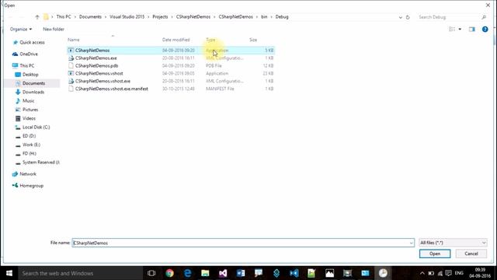This screenshot has height=280, width=497.
Task: Select CSharpNetDemos.vshost file
Action: pos(171,73)
